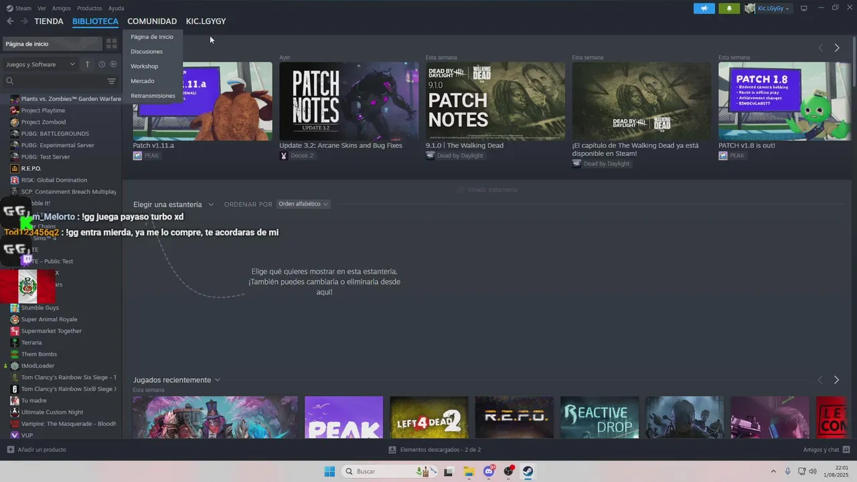
Task: Open the green notifications bell
Action: [x=729, y=8]
